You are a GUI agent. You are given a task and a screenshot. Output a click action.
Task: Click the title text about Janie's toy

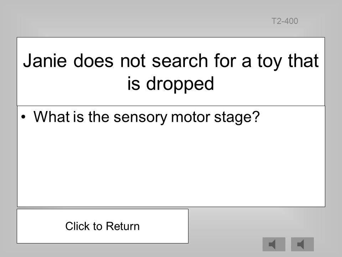tap(171, 72)
